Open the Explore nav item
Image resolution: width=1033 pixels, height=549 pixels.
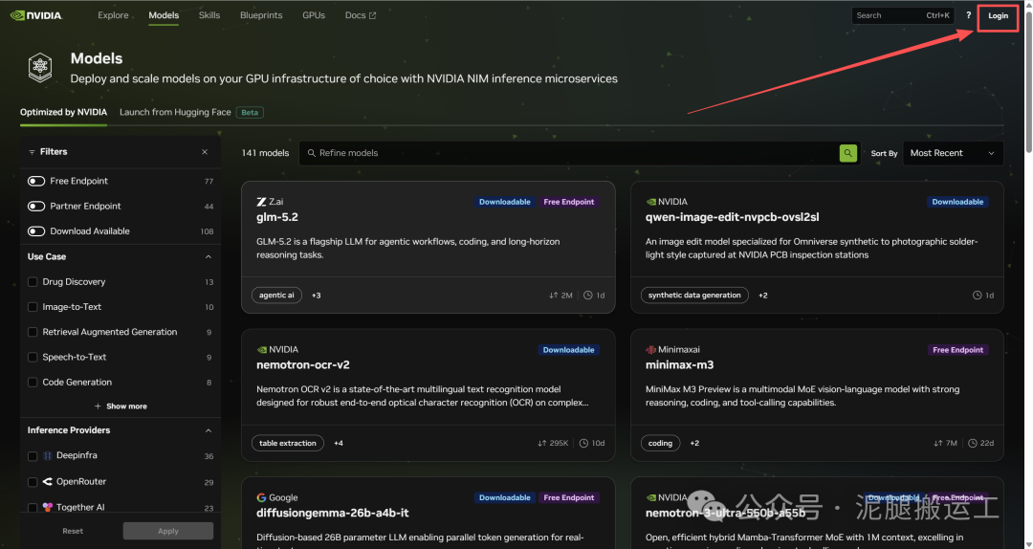pyautogui.click(x=113, y=15)
